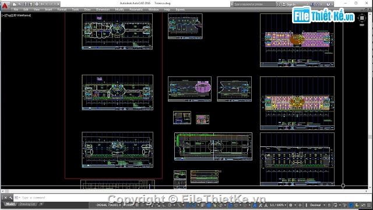Open the AutoCAD application menu logo

5,5
